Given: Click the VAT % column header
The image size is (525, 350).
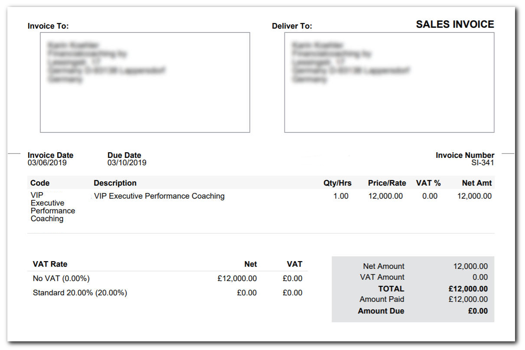Looking at the screenshot, I should (x=428, y=183).
